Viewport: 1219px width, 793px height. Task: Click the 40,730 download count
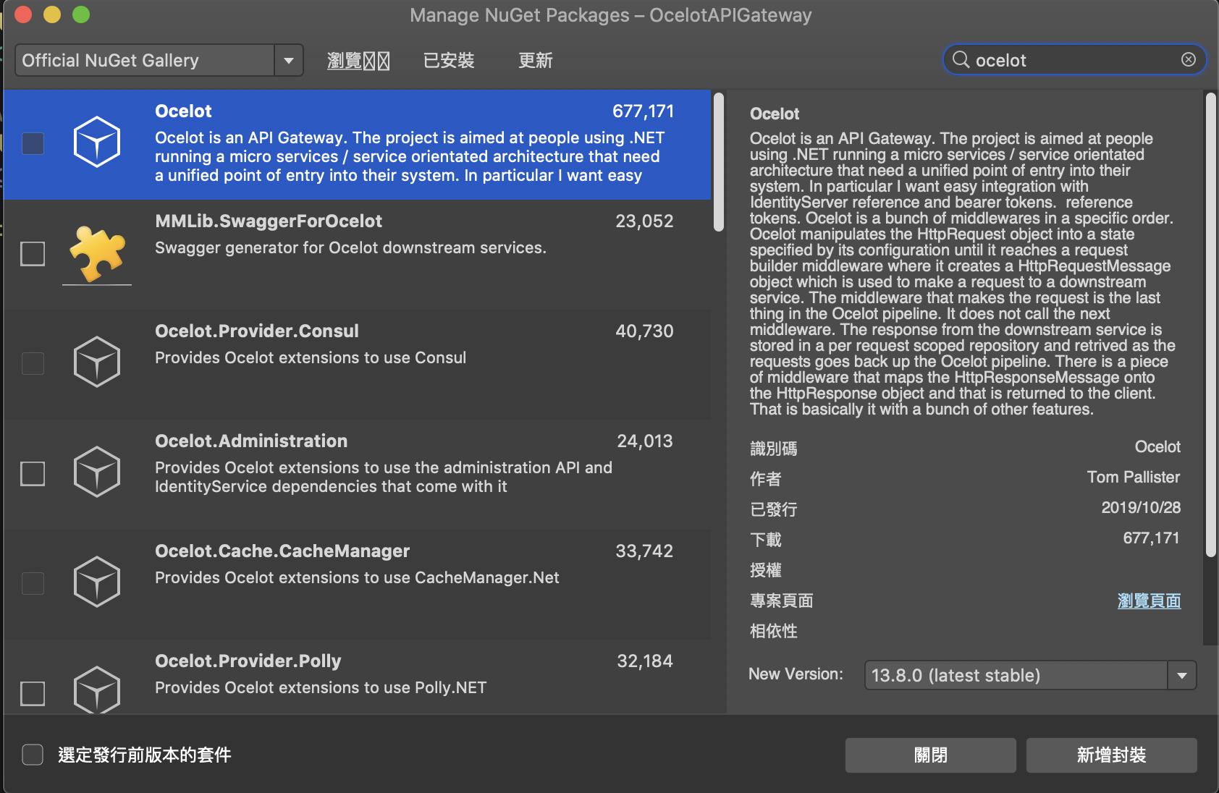(x=644, y=331)
